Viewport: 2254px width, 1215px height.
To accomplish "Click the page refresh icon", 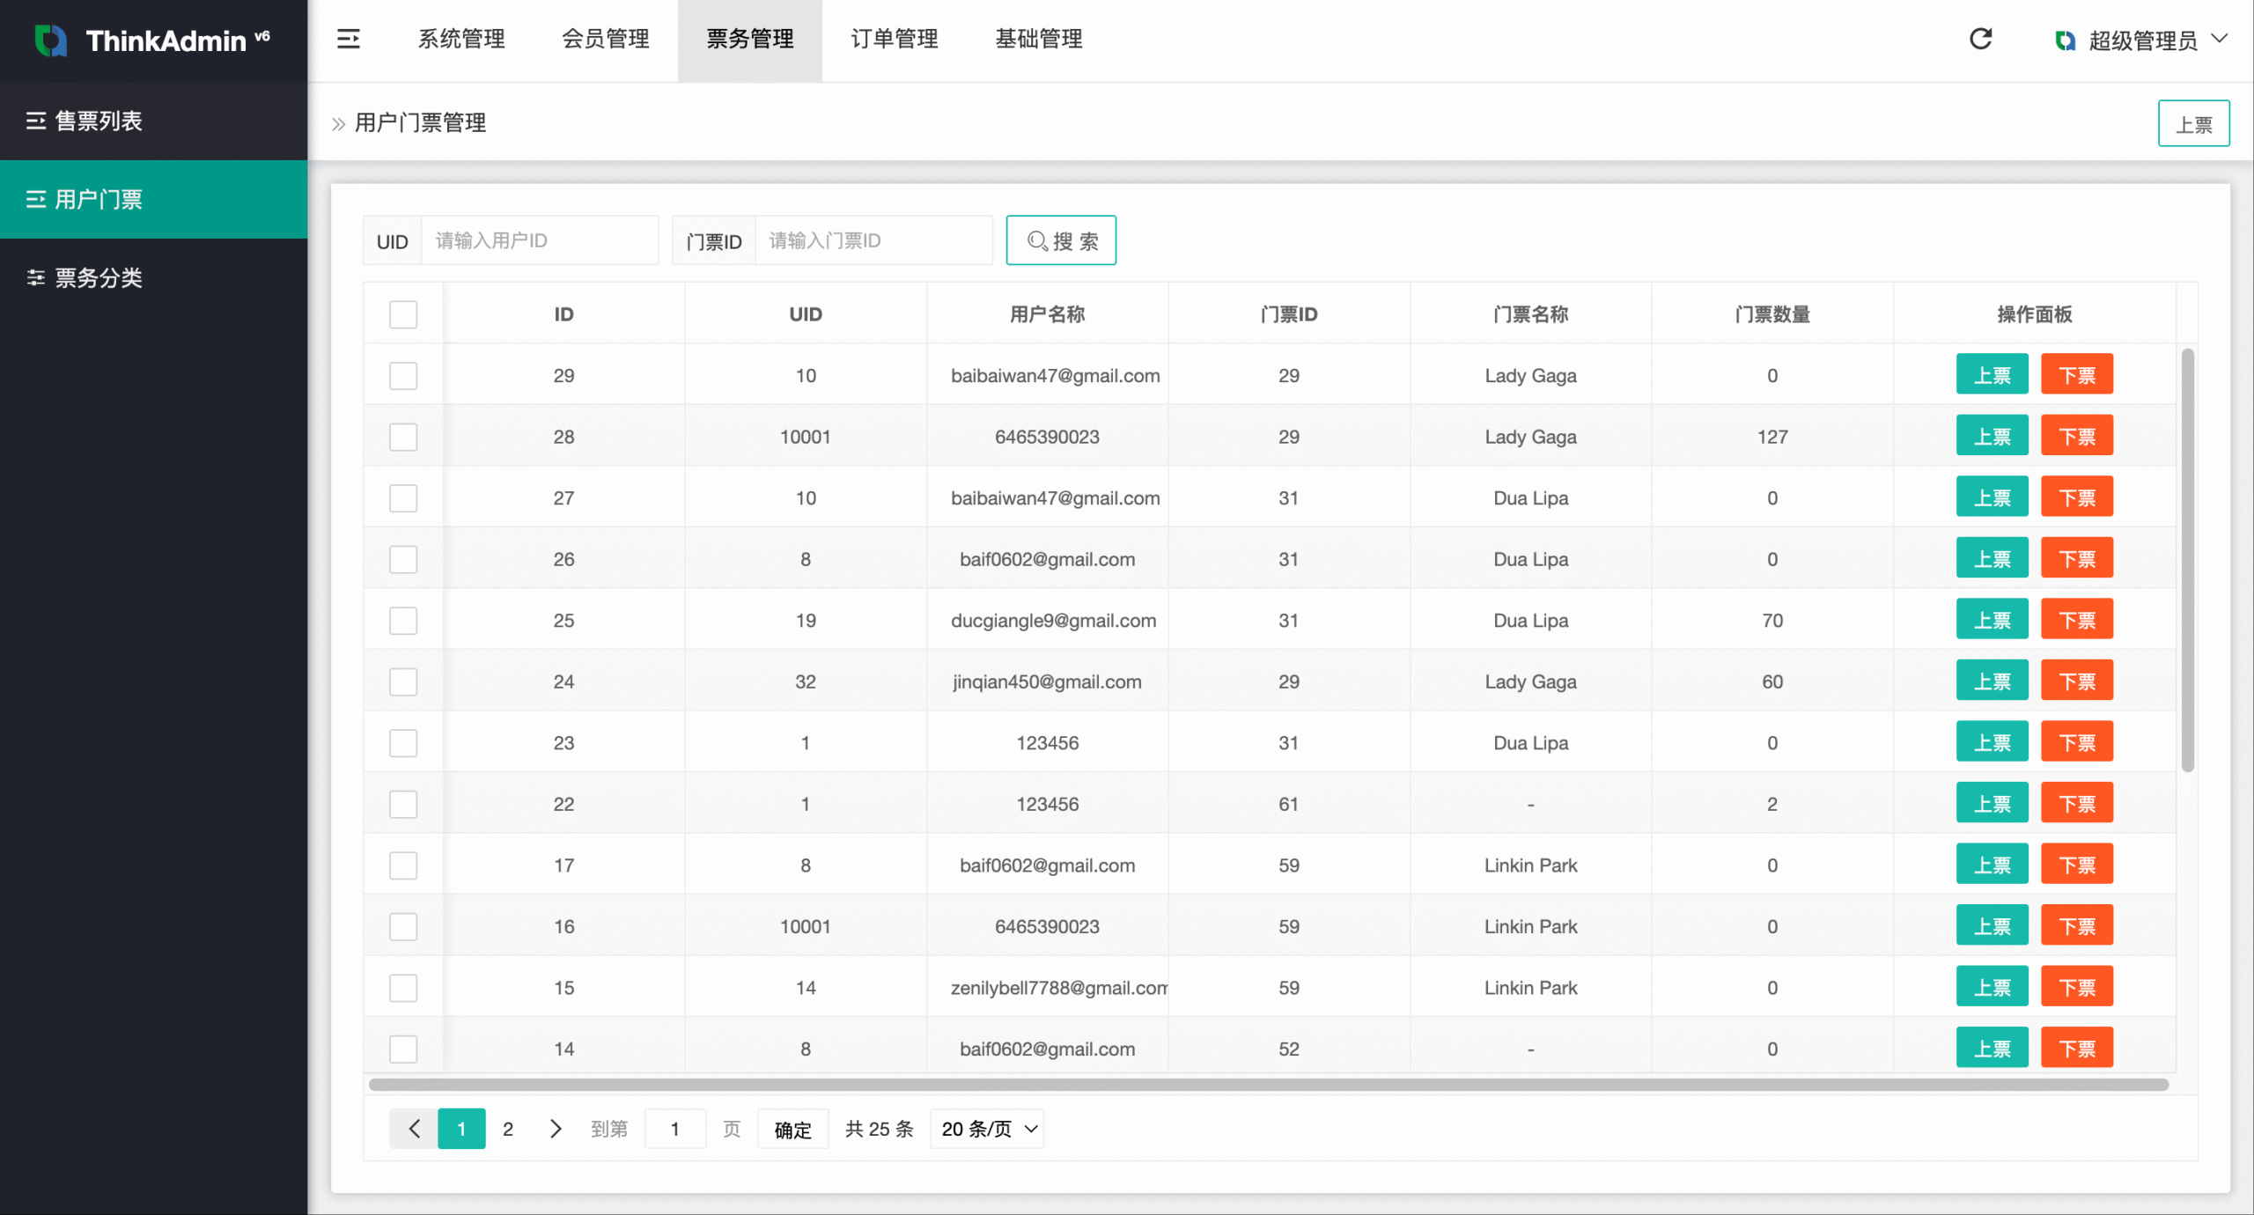I will (x=1980, y=39).
